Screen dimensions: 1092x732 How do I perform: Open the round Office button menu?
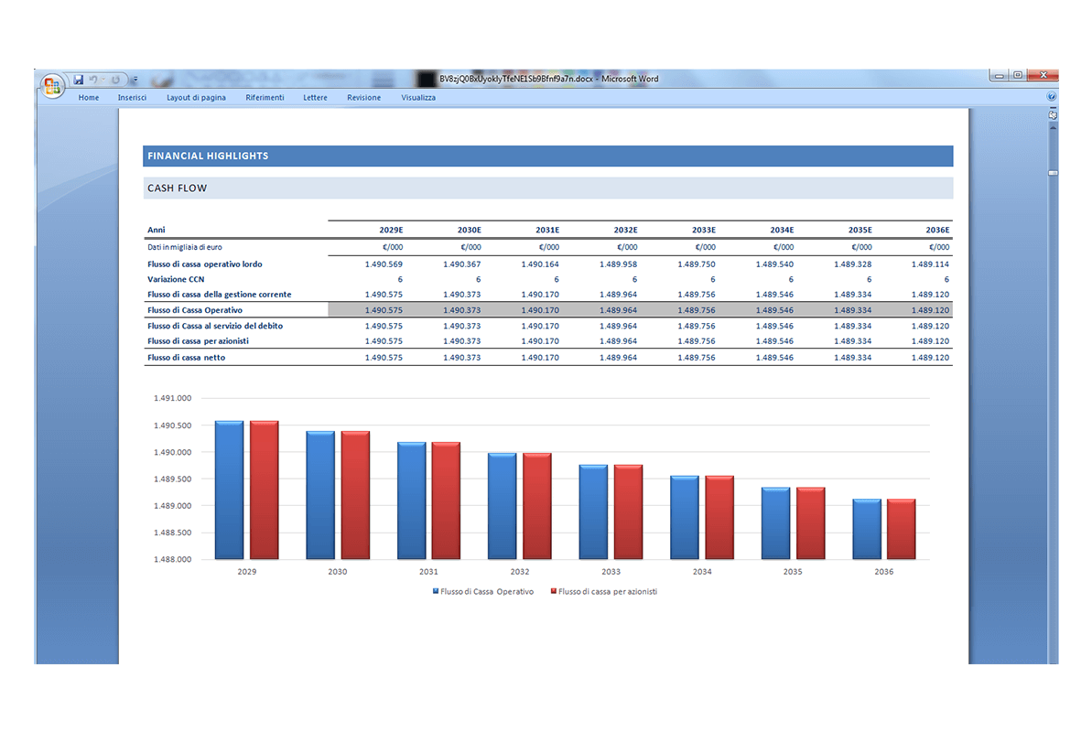tap(51, 86)
